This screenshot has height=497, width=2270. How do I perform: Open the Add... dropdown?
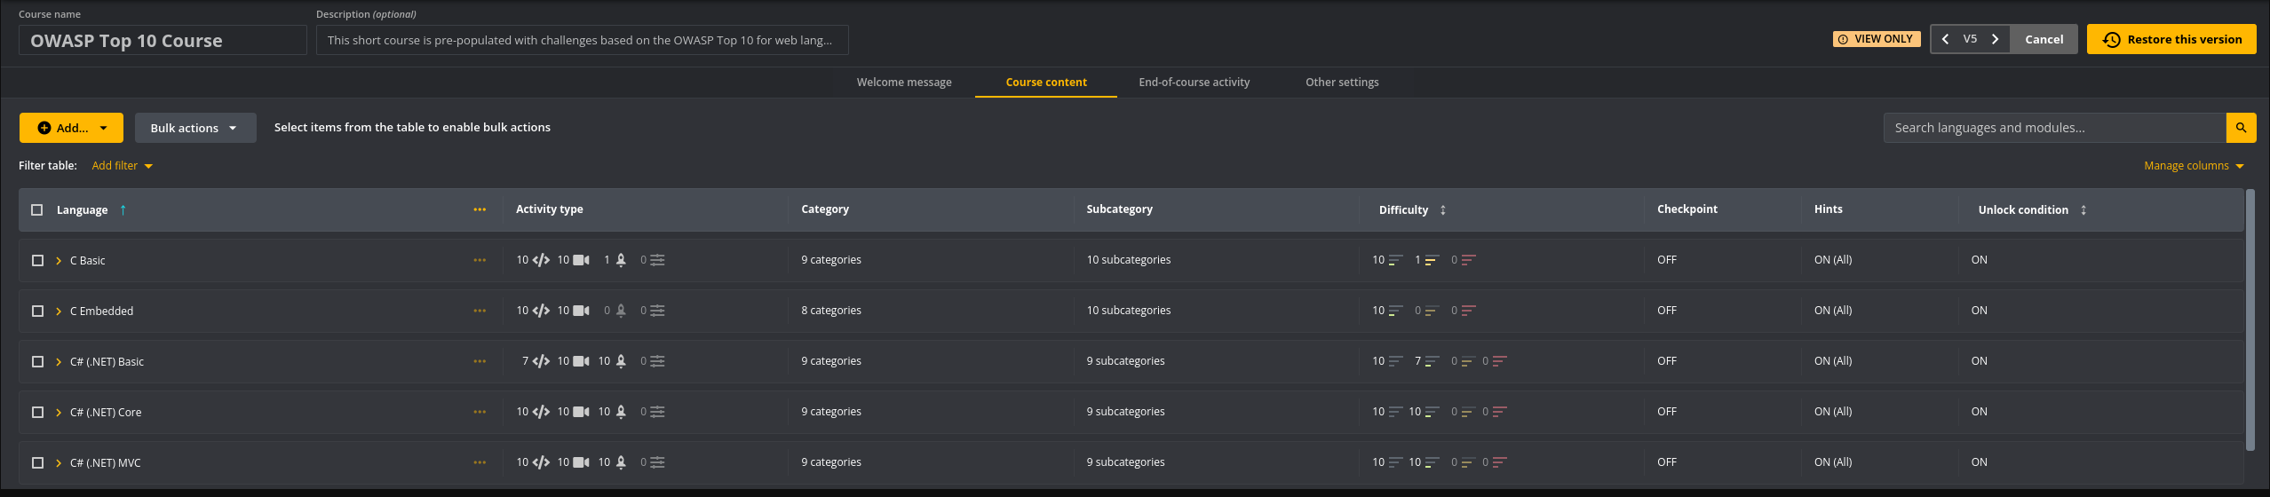[71, 128]
